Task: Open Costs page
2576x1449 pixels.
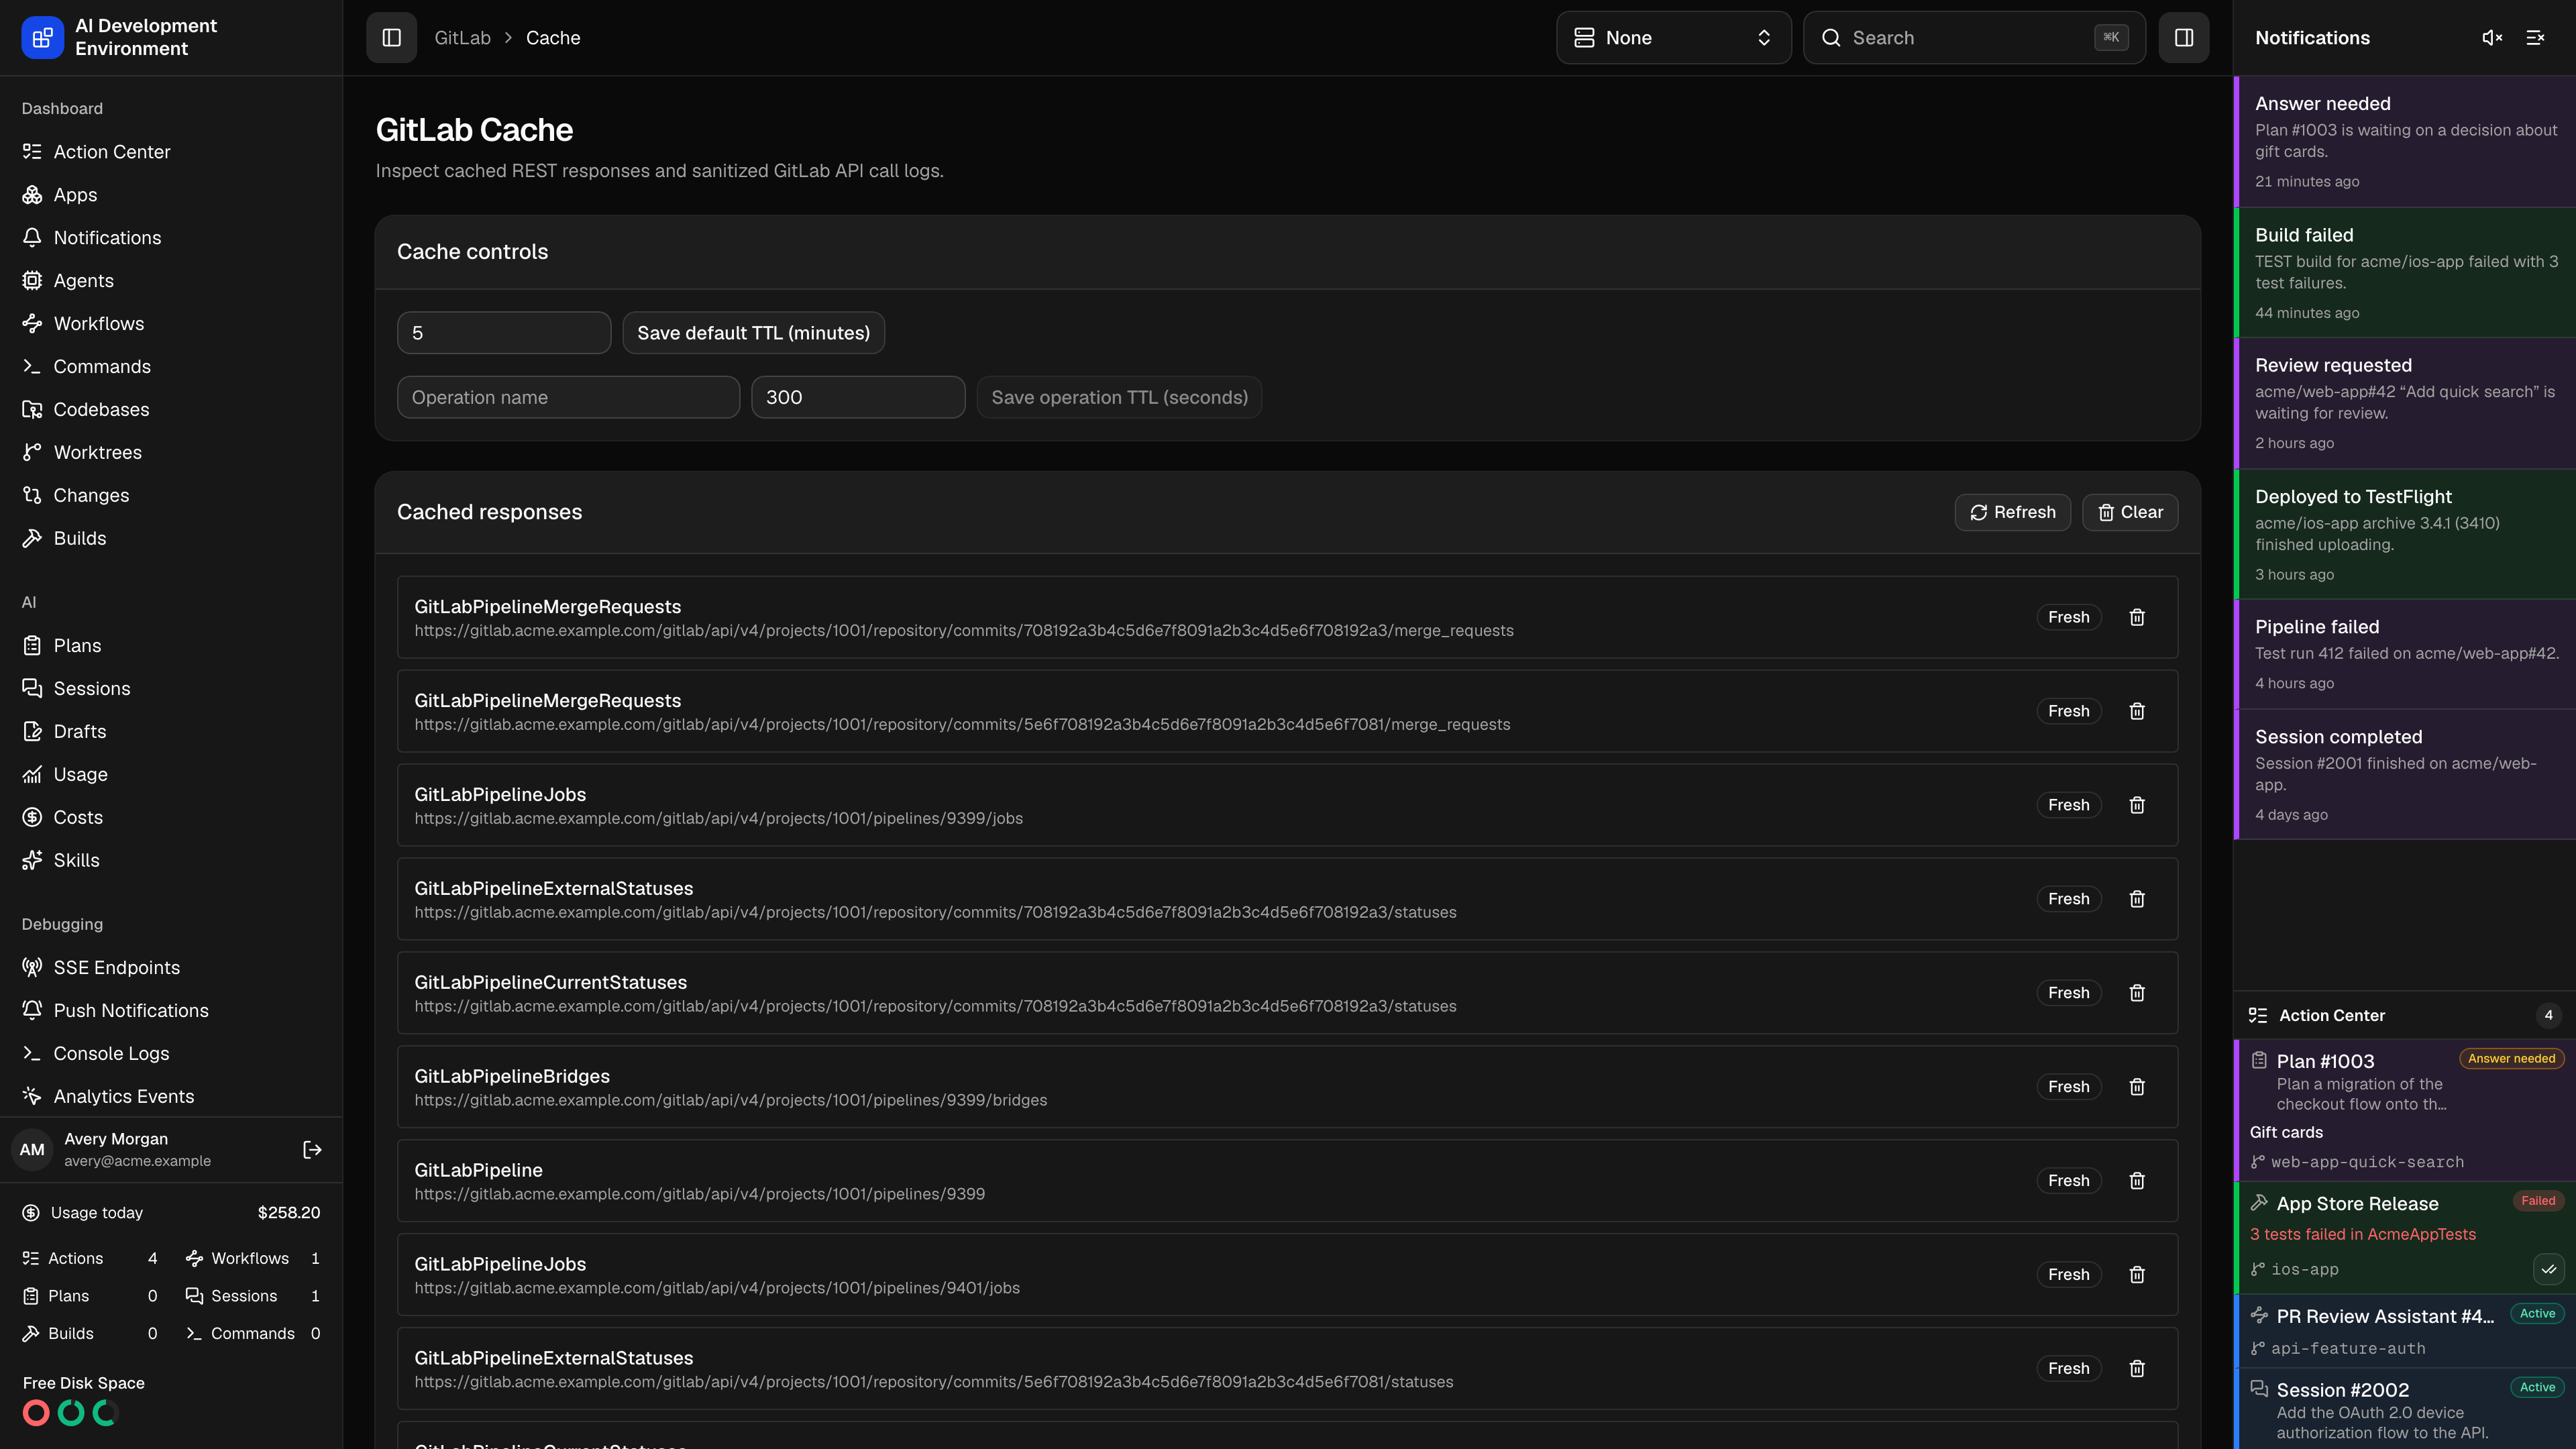Action: click(171, 818)
